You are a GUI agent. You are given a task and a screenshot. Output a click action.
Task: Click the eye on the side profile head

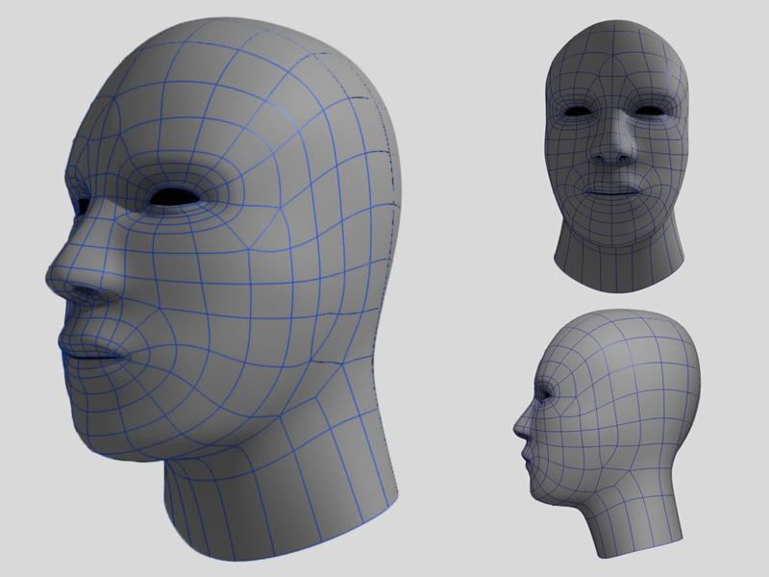(548, 393)
